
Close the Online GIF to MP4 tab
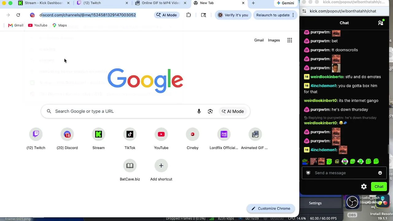185,3
